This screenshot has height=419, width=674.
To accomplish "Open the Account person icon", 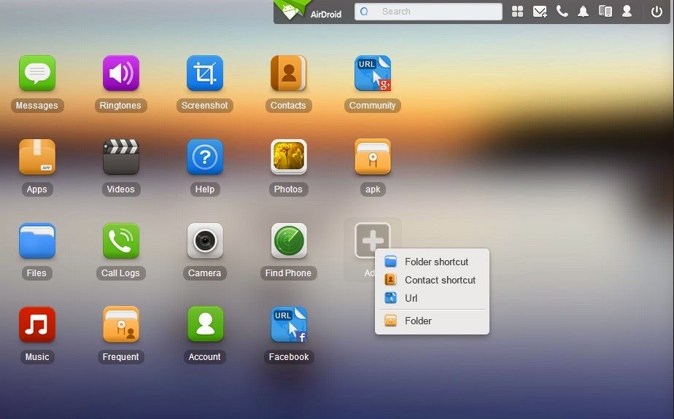I will pyautogui.click(x=204, y=324).
